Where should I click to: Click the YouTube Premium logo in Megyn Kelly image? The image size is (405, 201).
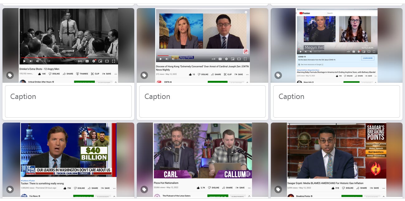click(305, 13)
